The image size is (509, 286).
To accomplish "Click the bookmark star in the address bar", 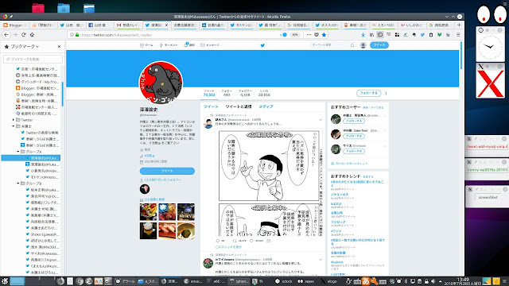I will click(x=324, y=35).
